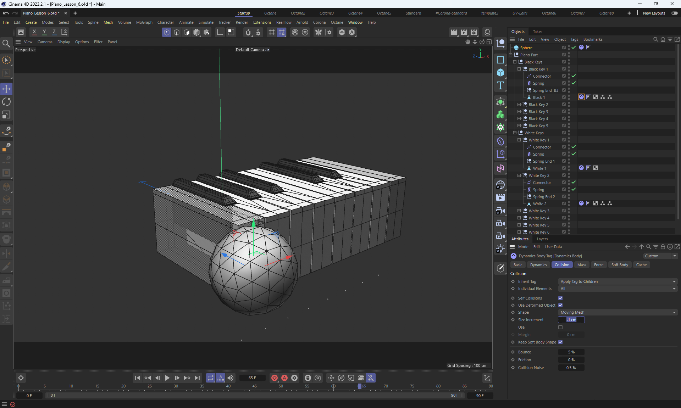Screen dimensions: 681x408
Task: Switch to the Dynamics tab
Action: coord(538,265)
